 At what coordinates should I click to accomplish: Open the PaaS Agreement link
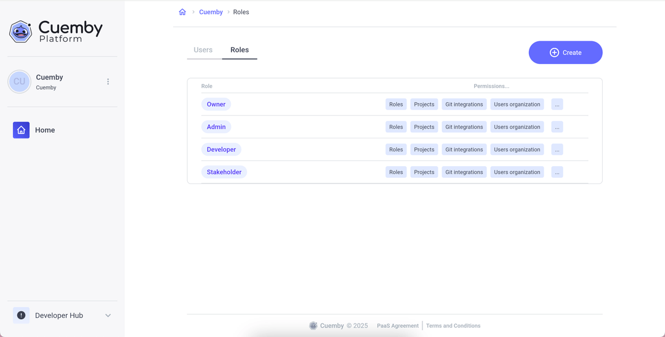398,326
